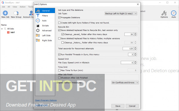
Task: Click the Reconnect attempts seconds field
Action: (128, 48)
